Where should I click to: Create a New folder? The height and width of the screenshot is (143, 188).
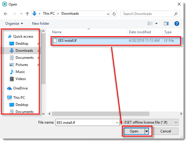point(41,24)
